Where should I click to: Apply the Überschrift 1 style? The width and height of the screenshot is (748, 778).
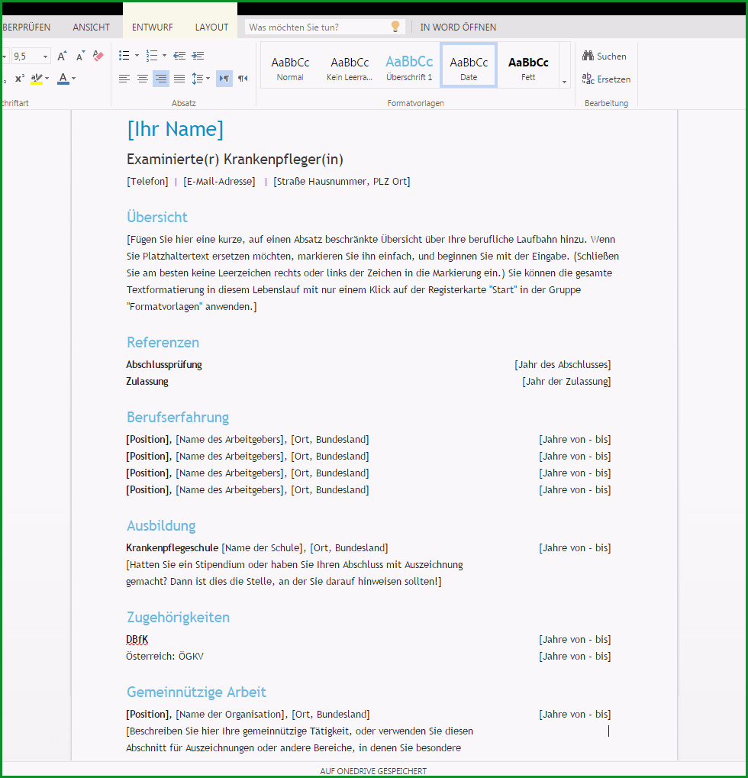click(x=409, y=66)
